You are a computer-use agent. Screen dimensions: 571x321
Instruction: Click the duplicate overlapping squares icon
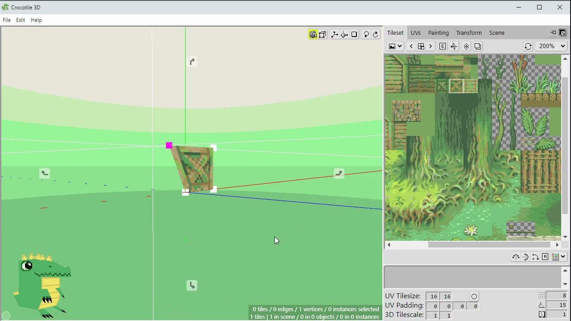[x=478, y=46]
